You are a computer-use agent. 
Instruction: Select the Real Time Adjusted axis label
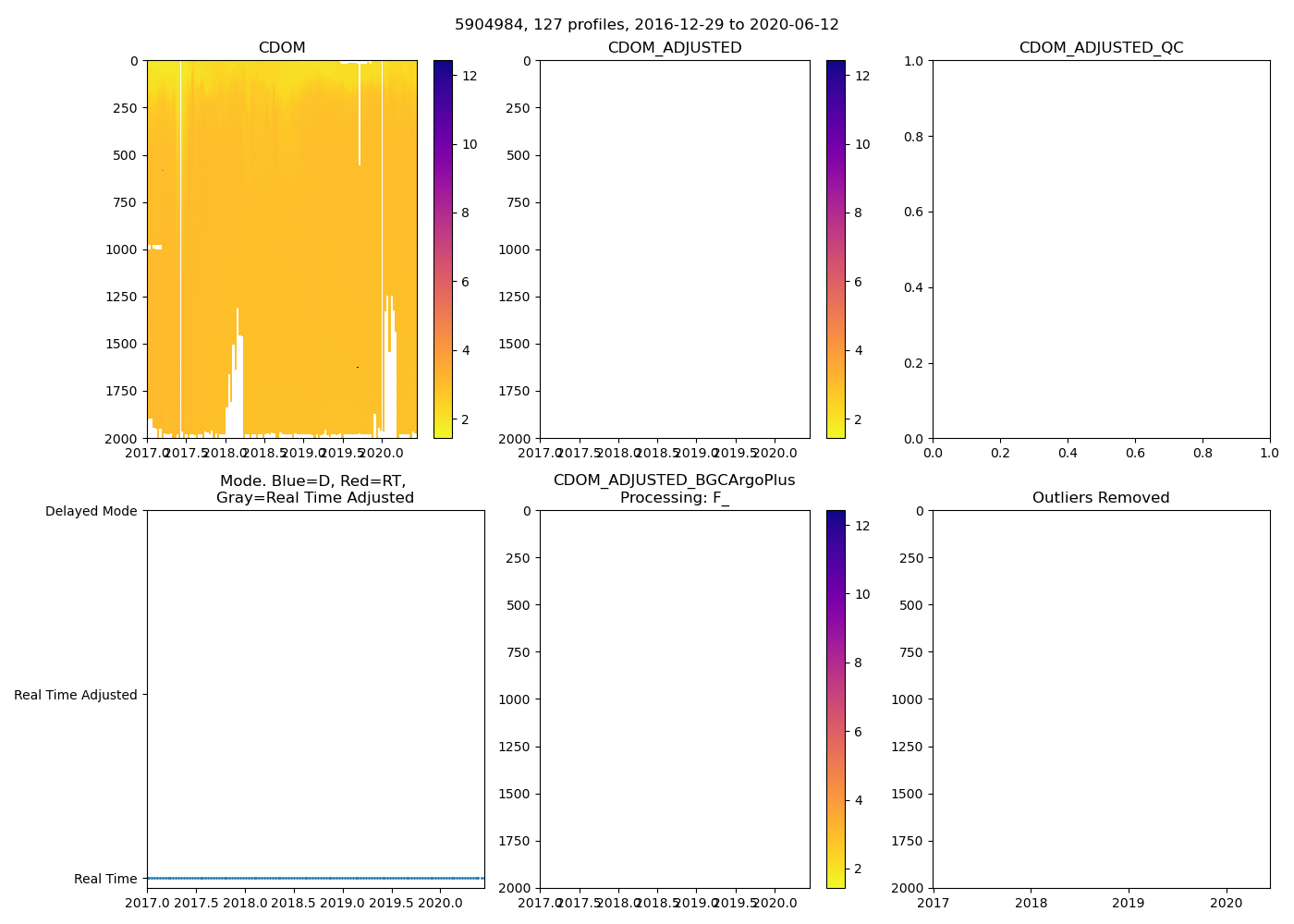[75, 696]
